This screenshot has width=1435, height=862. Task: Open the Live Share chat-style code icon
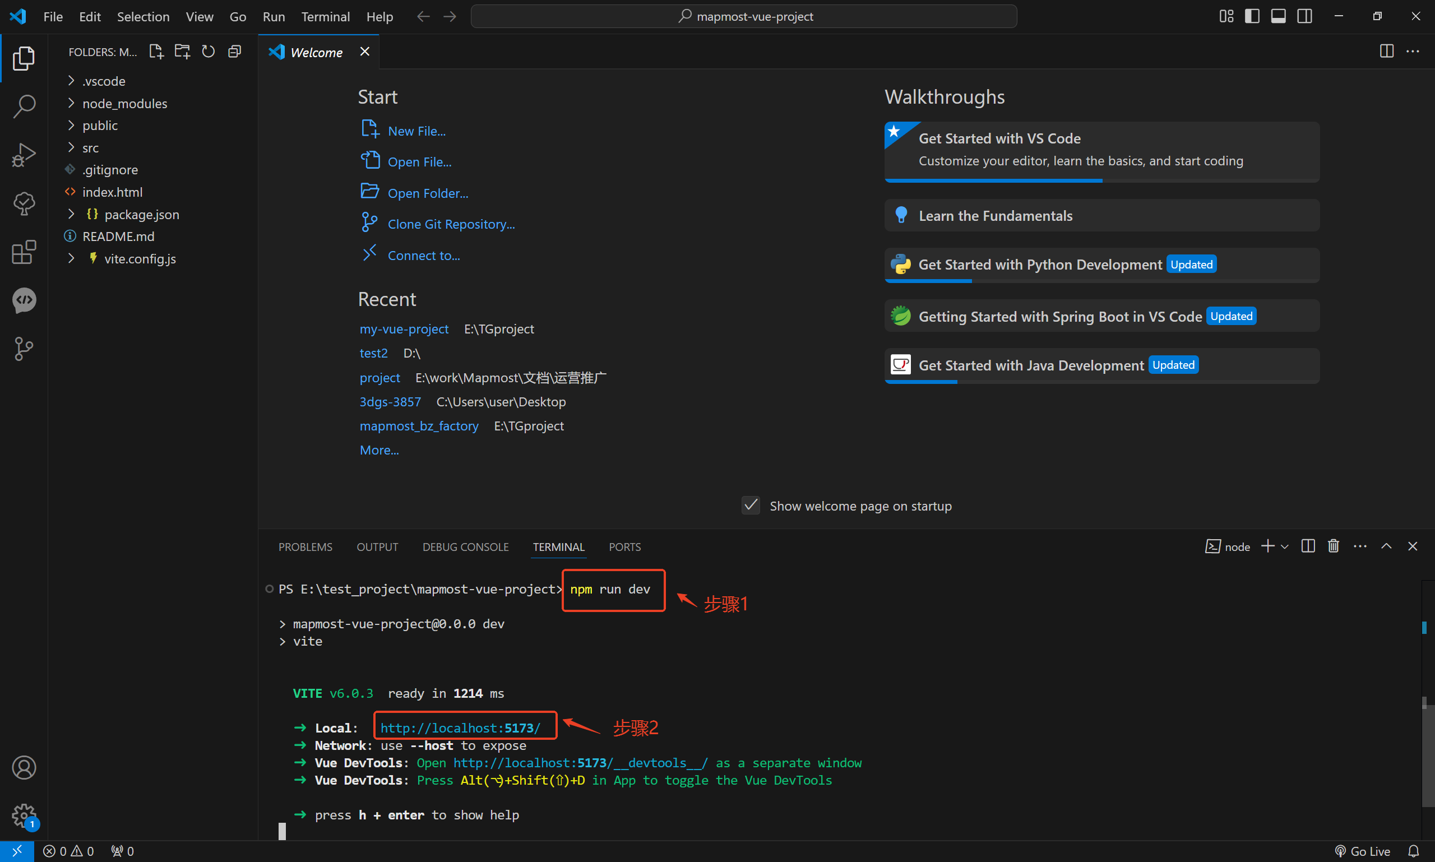(x=24, y=300)
